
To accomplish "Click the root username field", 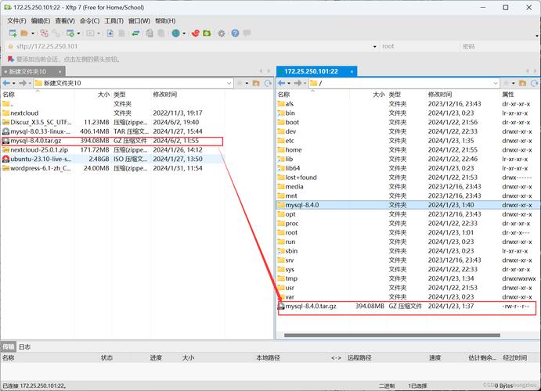I will [x=419, y=46].
